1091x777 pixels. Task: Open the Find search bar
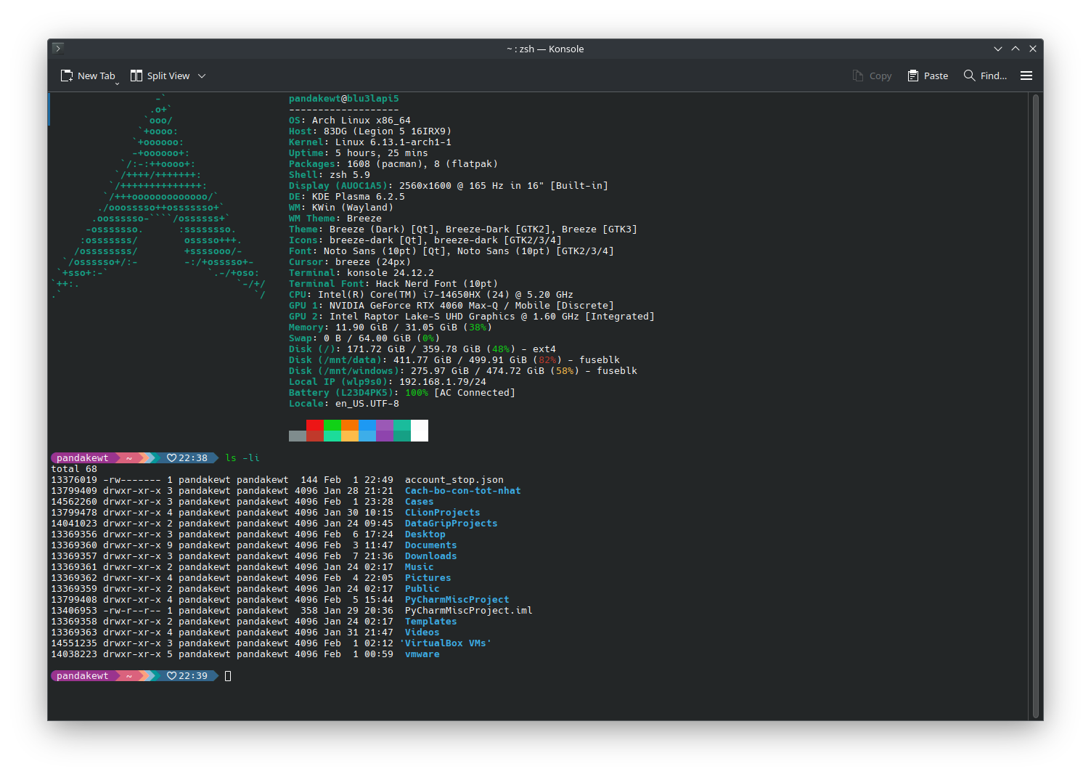click(985, 76)
